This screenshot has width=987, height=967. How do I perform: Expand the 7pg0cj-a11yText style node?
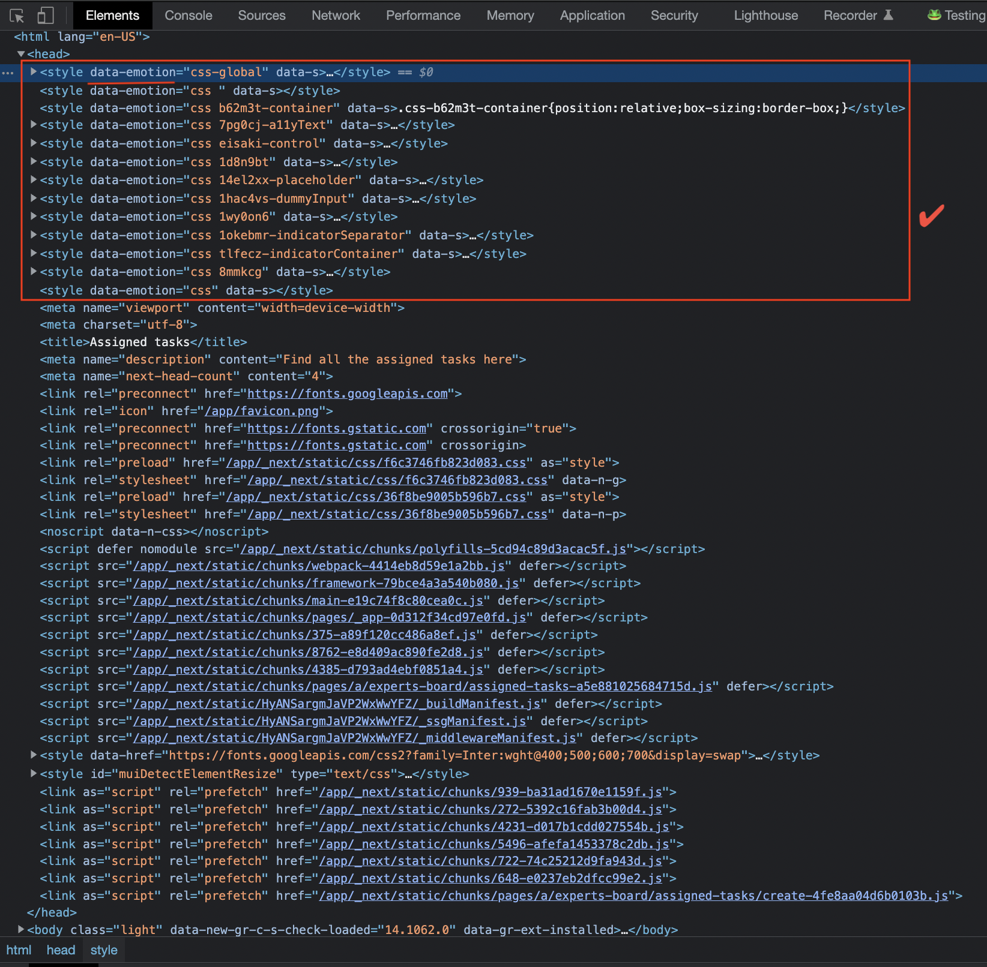(x=33, y=125)
